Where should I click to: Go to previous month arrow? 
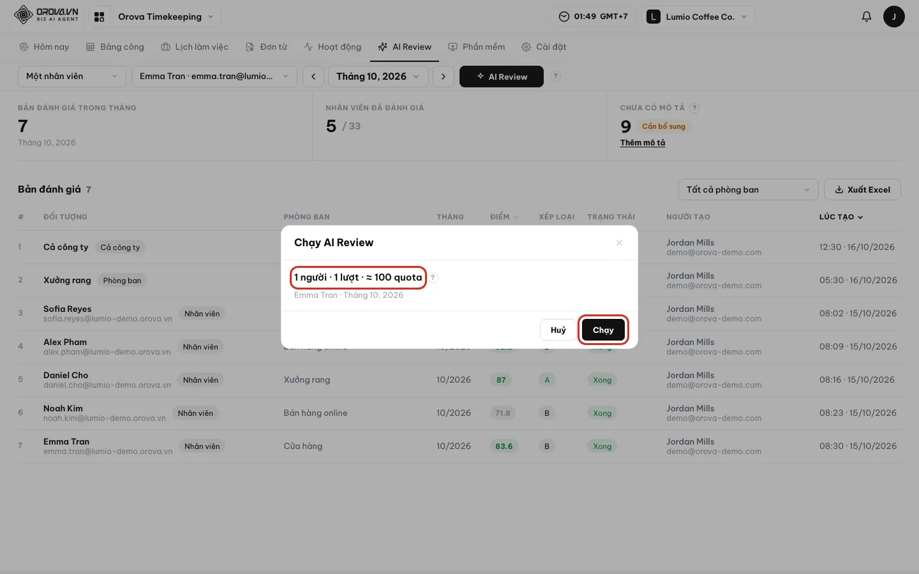click(313, 77)
